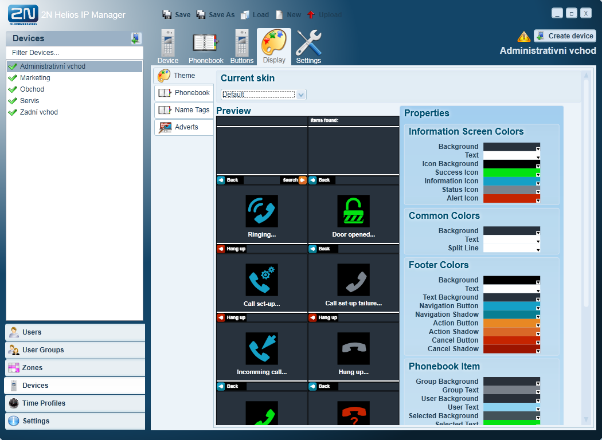Open Footer Action Button color dropdown

[x=538, y=325]
